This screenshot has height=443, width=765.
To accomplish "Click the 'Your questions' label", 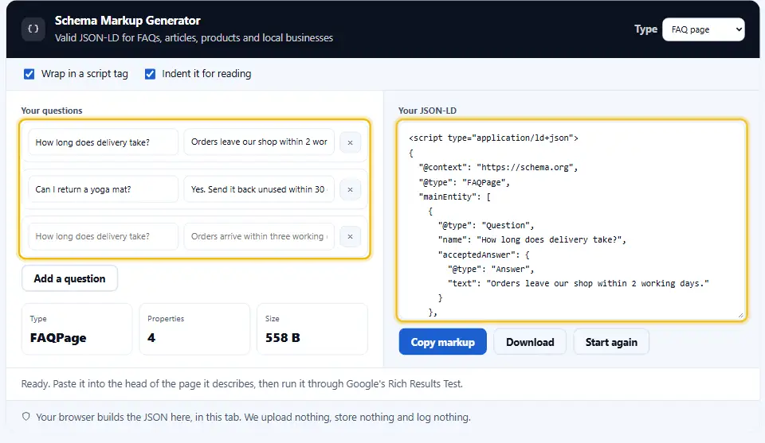I will [52, 111].
